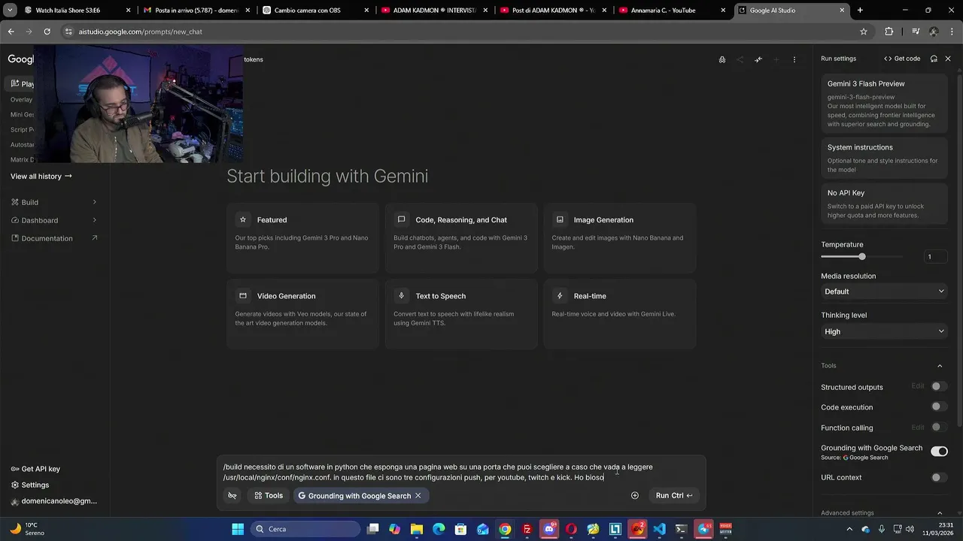
Task: Click View all history link
Action: 41,176
